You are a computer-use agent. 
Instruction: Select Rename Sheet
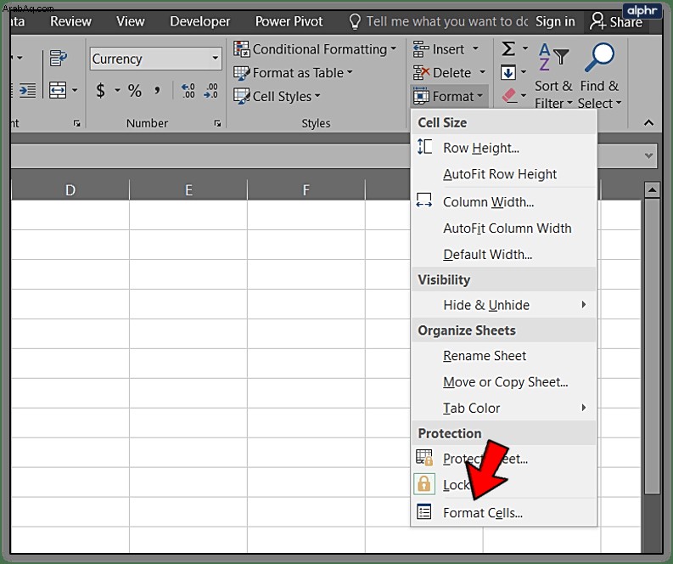click(x=504, y=356)
